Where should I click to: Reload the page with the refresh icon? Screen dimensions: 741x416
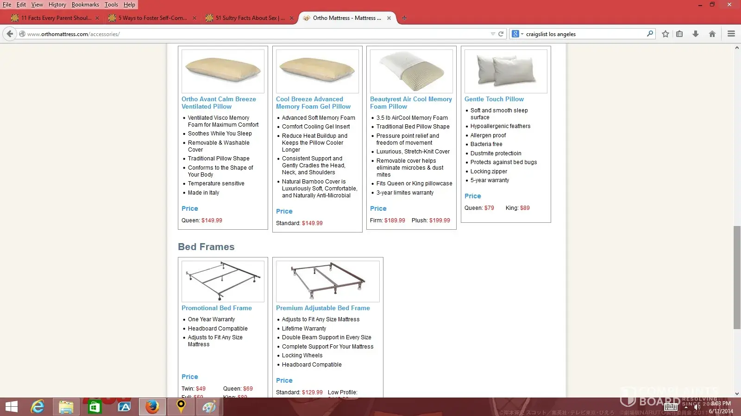tap(501, 34)
